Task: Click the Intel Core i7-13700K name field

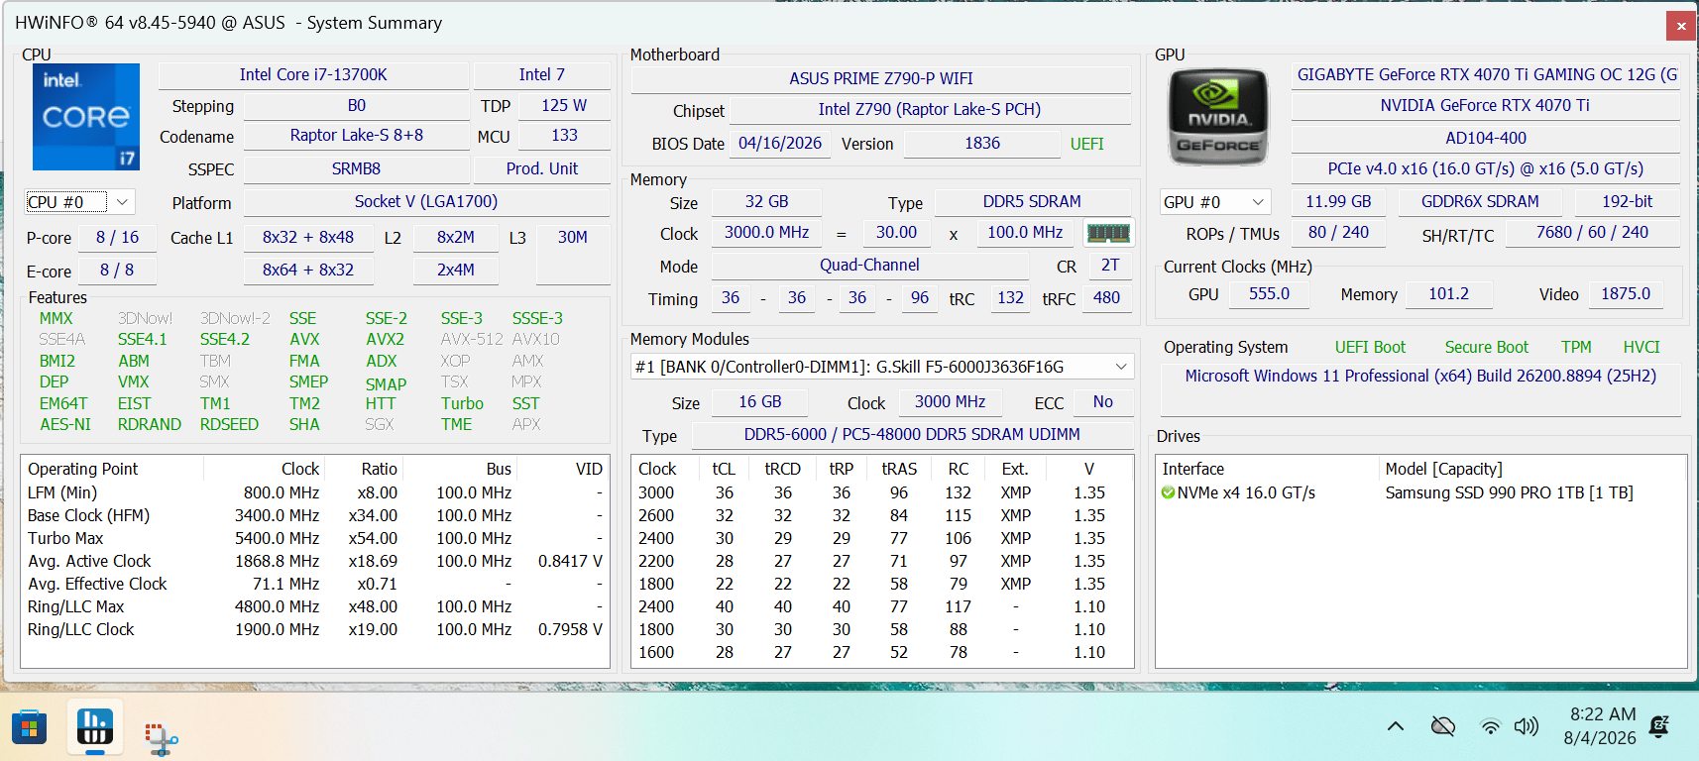Action: click(x=313, y=75)
